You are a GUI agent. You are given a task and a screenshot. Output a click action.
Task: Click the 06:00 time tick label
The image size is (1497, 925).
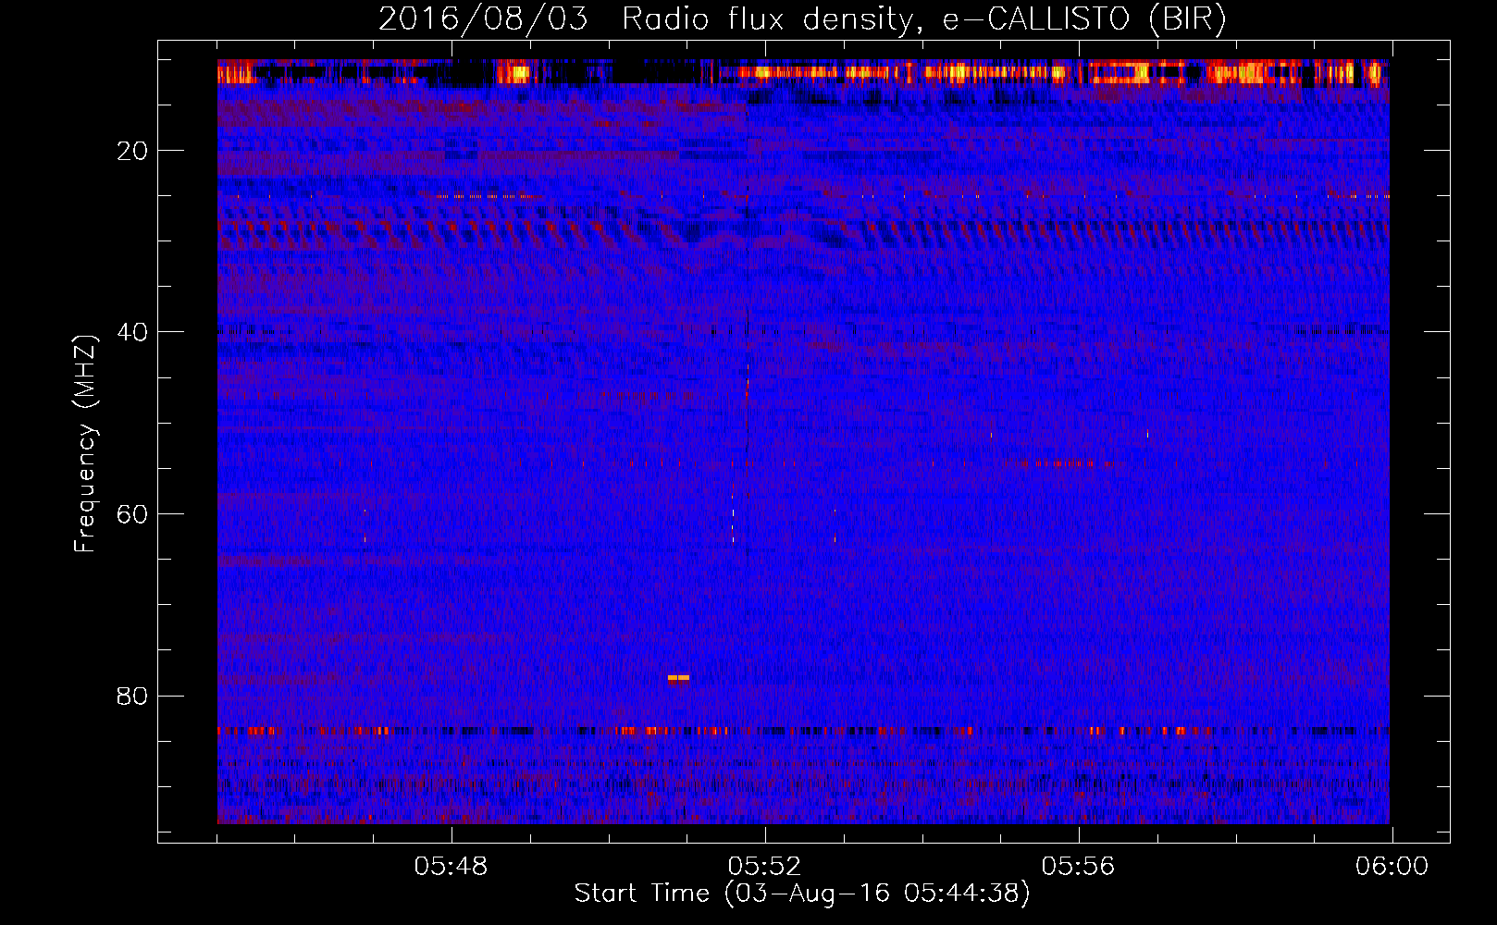(1392, 867)
